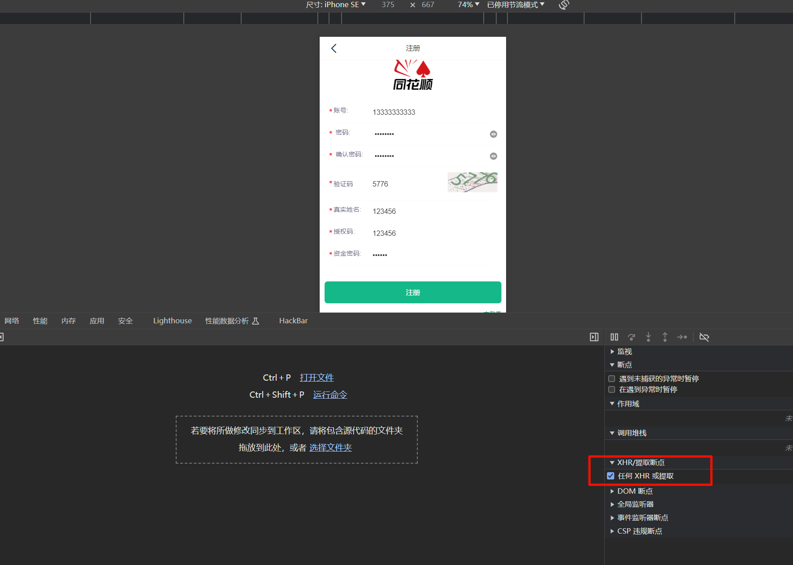Click the 667 height field
Image resolution: width=793 pixels, height=565 pixels.
(x=428, y=4)
